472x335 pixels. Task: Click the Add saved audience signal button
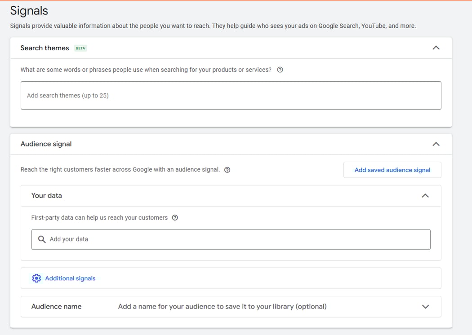click(x=392, y=170)
